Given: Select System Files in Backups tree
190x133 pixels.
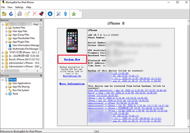Looking at the screenshot, I should (19, 28).
